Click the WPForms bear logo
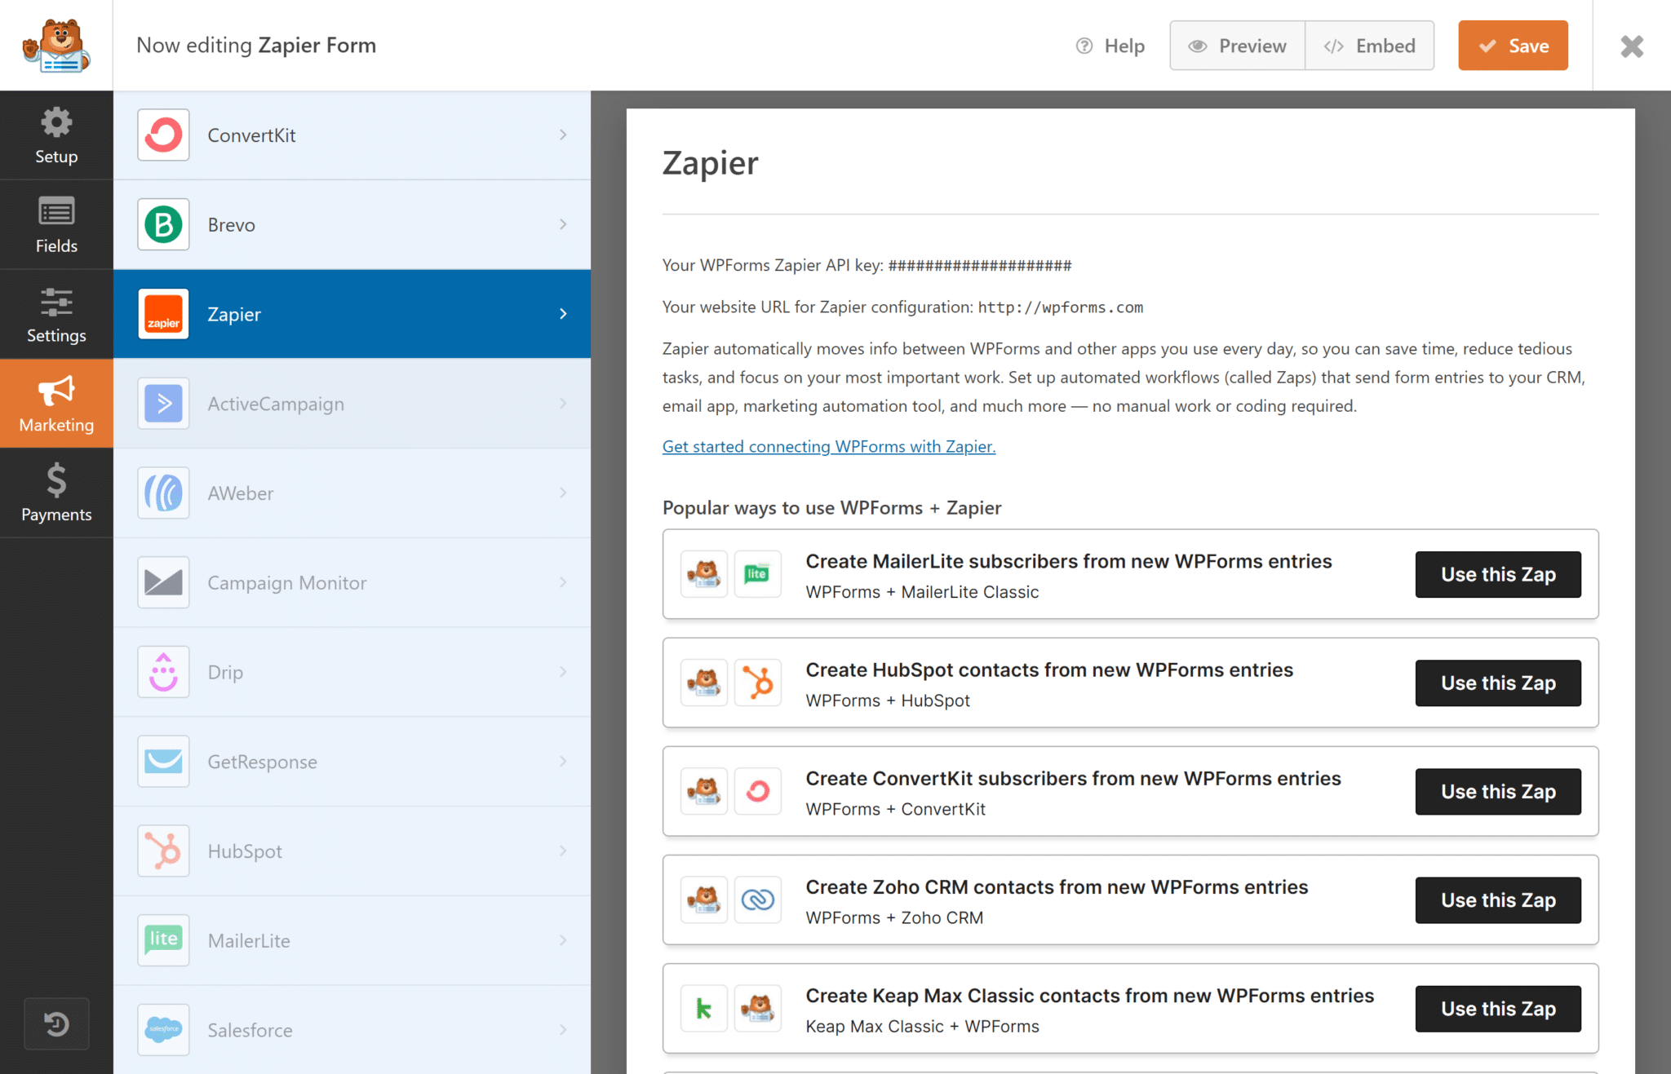Image resolution: width=1671 pixels, height=1074 pixels. (56, 45)
